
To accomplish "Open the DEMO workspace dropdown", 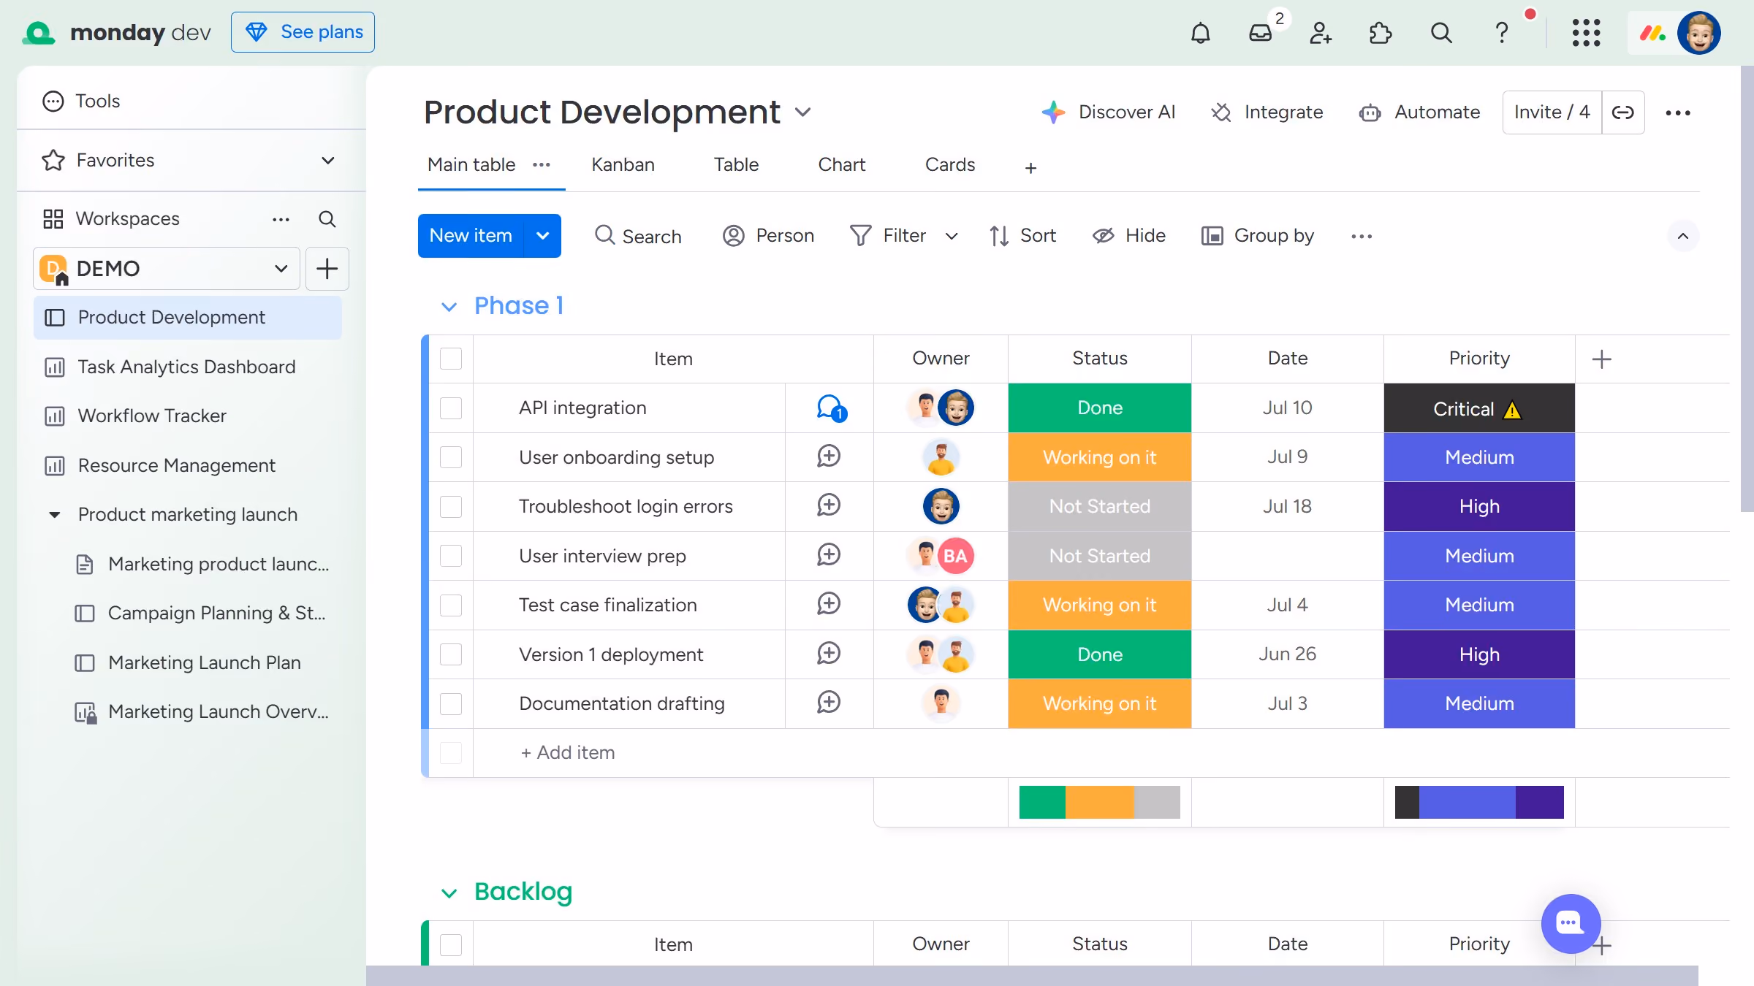I will tap(167, 269).
